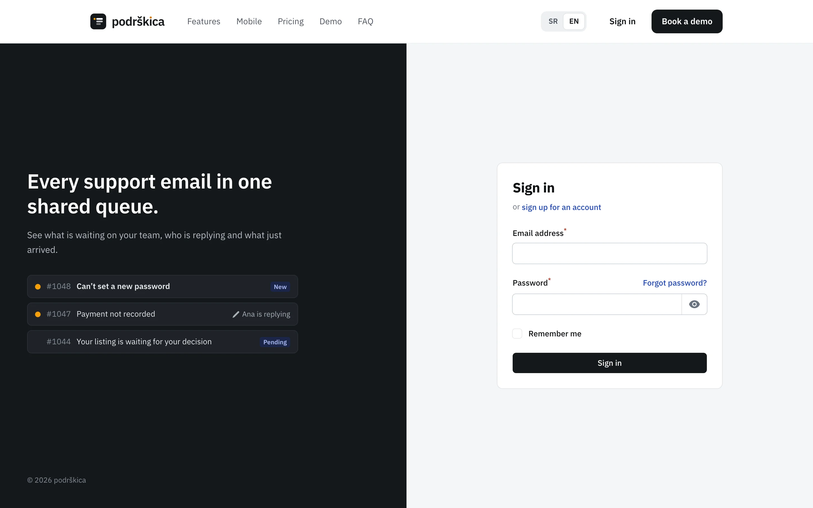Focus the Email address input field

coord(609,253)
